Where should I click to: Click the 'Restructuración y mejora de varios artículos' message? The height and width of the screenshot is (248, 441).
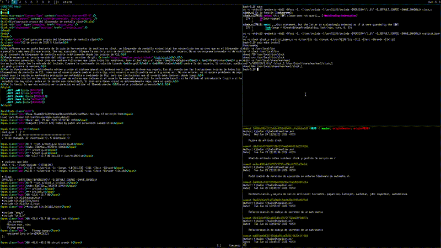pos(327,194)
